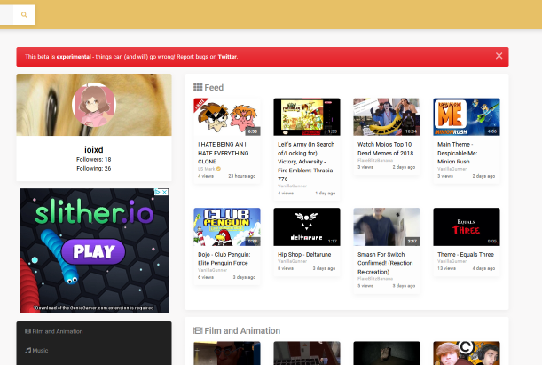Image resolution: width=542 pixels, height=365 pixels.
Task: Open Smash For Switch Confirmed video thumbnail
Action: click(x=387, y=227)
